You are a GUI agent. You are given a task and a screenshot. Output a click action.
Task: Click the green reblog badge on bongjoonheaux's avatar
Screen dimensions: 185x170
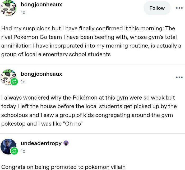coord(14,82)
